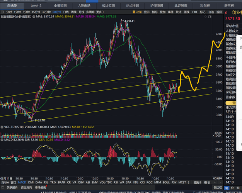The width and height of the screenshot is (242, 193).
Task: Toggle the side panel icon beside the diamond
Action: coord(210,17)
